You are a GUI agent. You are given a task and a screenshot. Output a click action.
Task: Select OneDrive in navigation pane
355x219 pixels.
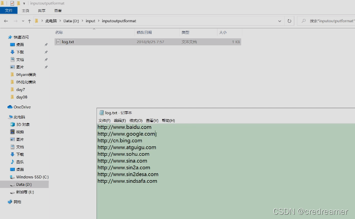coord(22,107)
